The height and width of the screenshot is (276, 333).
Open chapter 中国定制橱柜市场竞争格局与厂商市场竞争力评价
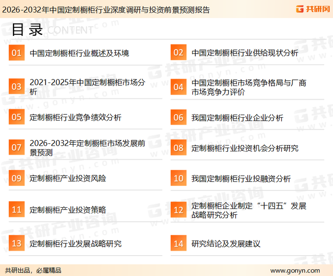249,87
